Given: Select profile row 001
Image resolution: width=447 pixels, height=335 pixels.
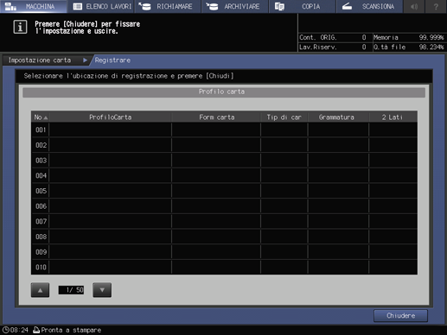Looking at the screenshot, I should [x=224, y=130].
